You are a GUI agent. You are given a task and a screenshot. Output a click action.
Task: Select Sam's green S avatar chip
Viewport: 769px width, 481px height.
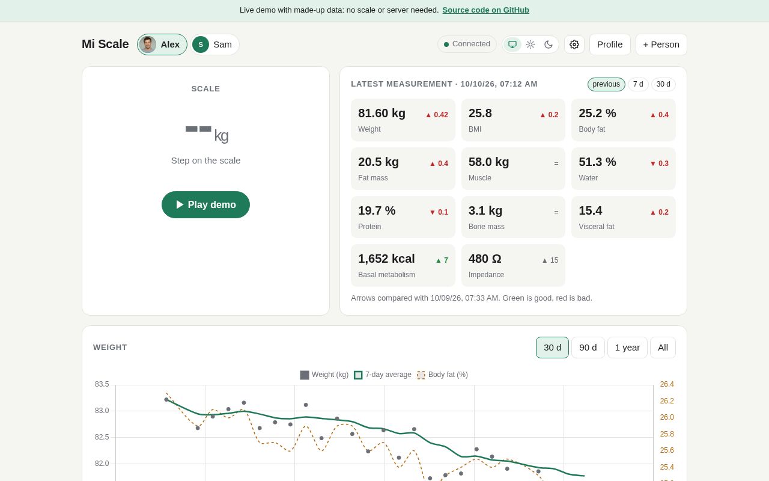pos(215,44)
